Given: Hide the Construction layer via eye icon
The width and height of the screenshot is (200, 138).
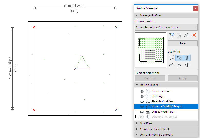Looking at the screenshot, I should pos(142,91).
